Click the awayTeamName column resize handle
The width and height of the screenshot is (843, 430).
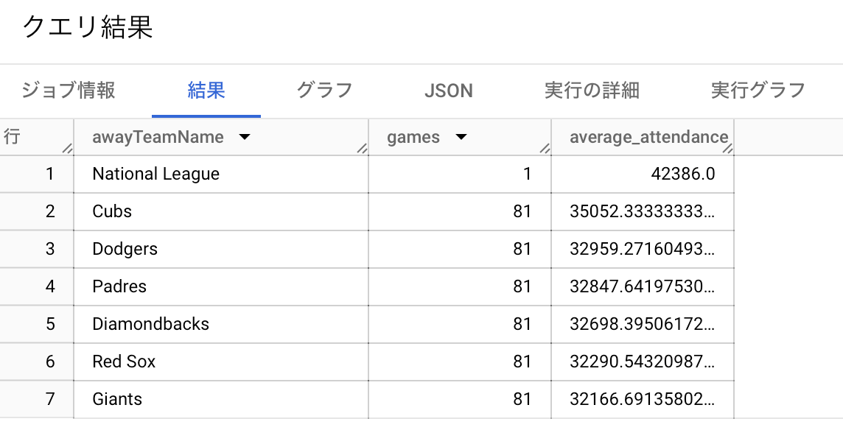pyautogui.click(x=362, y=148)
